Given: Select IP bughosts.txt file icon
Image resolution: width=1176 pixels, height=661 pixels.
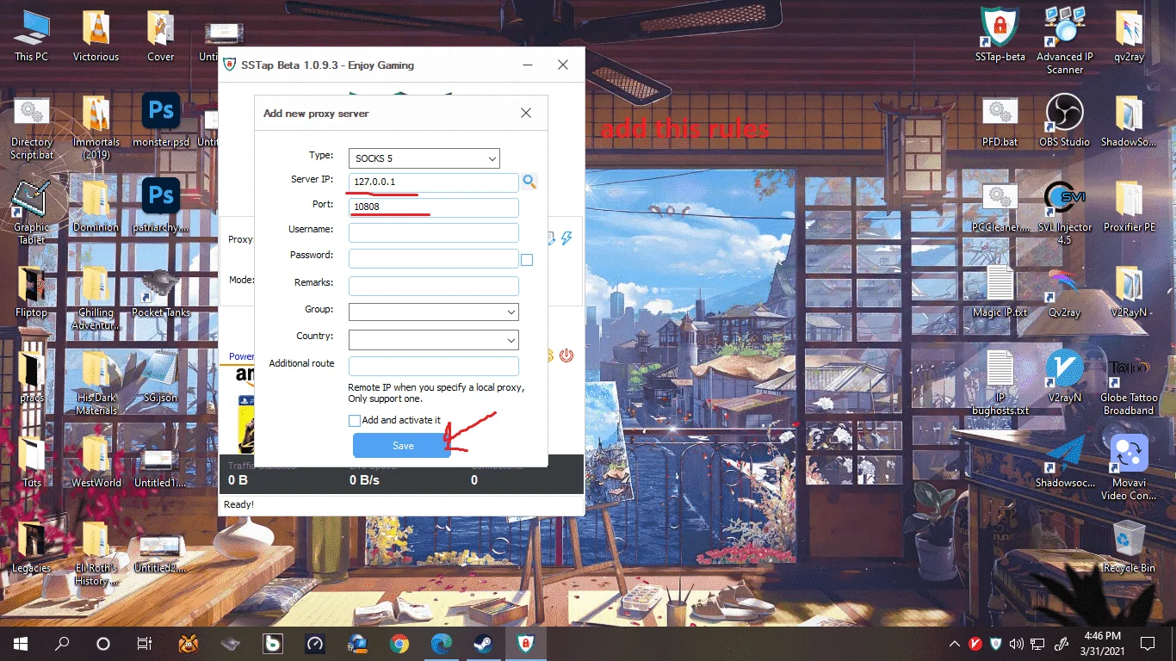Looking at the screenshot, I should point(1000,383).
